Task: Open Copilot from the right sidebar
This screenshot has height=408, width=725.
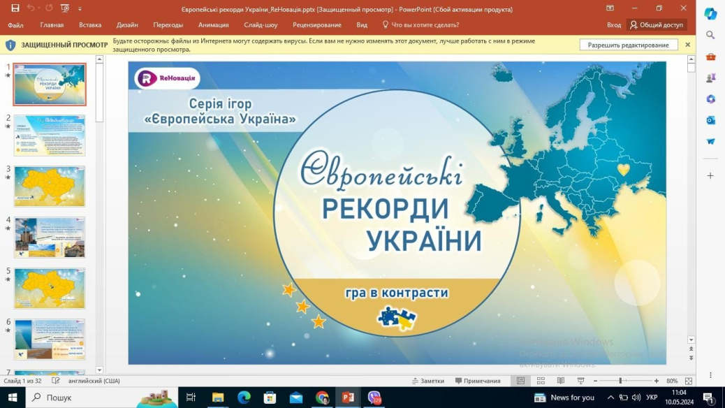Action: [710, 13]
